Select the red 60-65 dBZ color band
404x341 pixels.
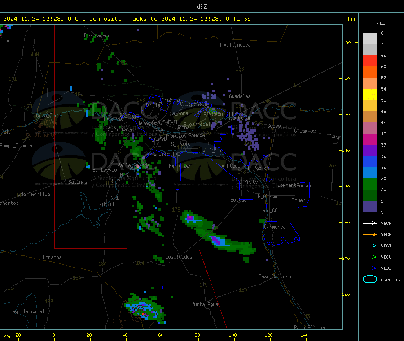coord(370,60)
